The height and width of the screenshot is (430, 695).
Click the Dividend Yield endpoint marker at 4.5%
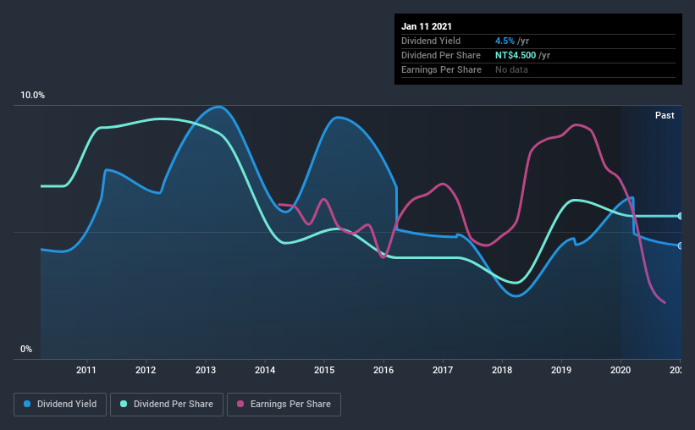click(x=681, y=245)
